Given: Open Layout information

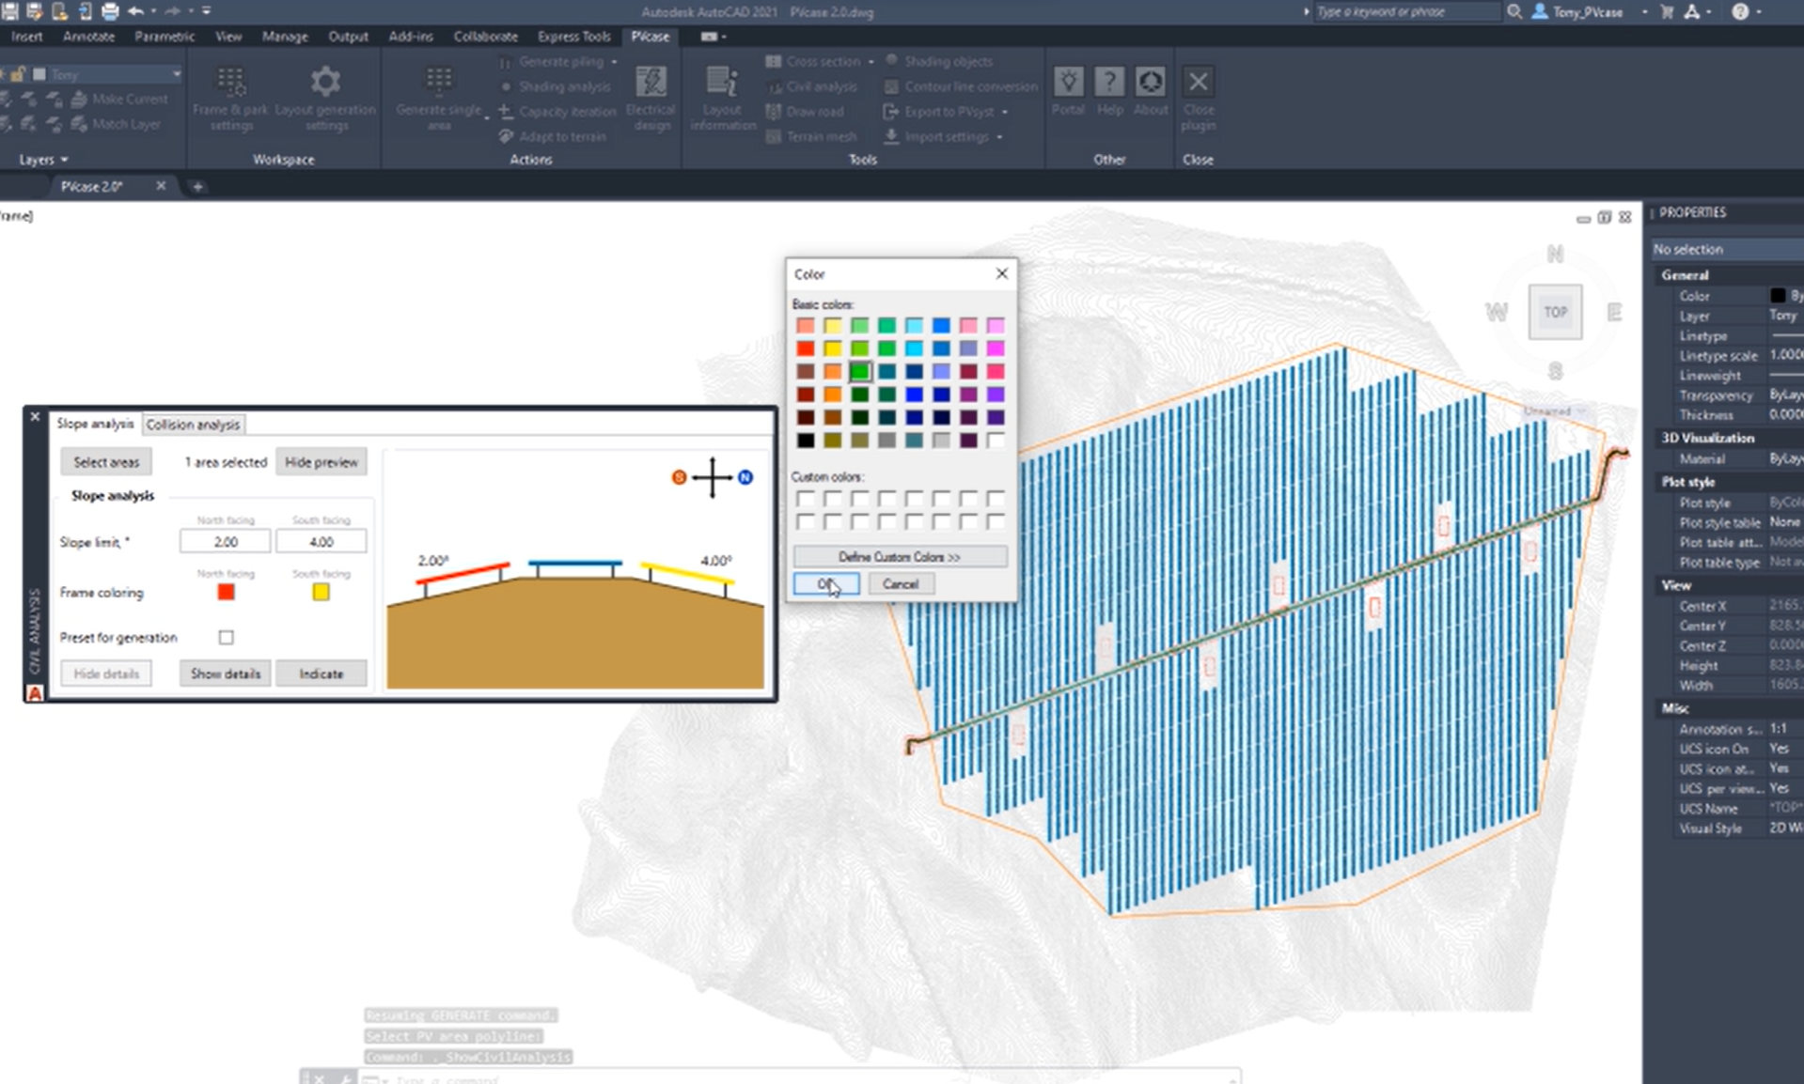Looking at the screenshot, I should pos(722,94).
